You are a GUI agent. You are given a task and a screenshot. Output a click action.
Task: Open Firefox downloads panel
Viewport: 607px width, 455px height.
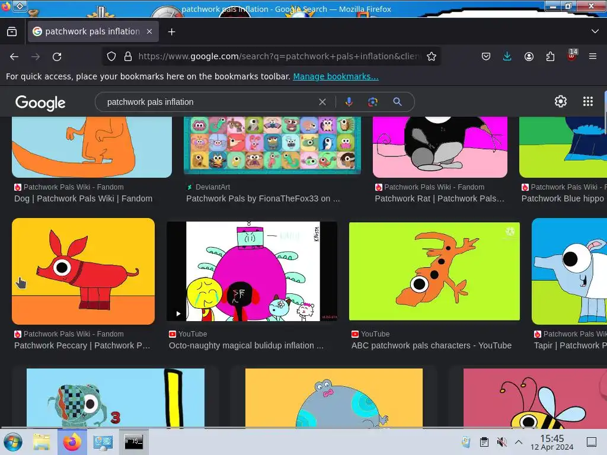click(x=507, y=56)
